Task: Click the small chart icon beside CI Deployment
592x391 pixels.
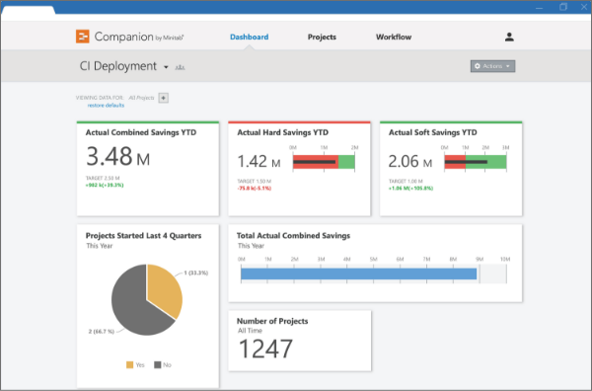Action: 181,67
